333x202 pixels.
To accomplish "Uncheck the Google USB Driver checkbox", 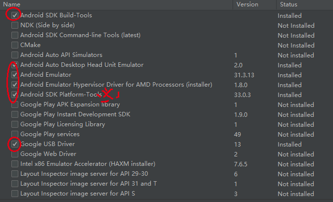I will (15, 144).
